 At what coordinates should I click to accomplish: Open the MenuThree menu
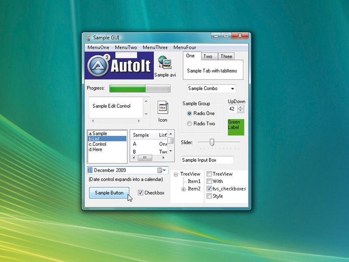coord(155,48)
